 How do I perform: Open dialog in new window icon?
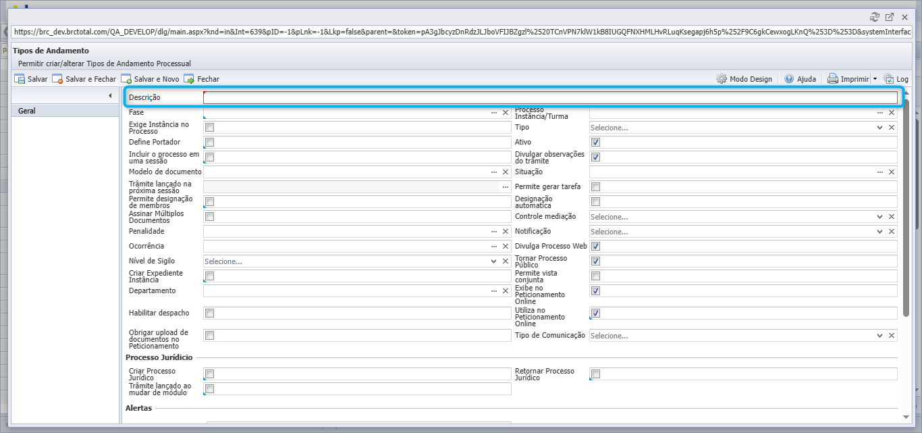click(890, 17)
